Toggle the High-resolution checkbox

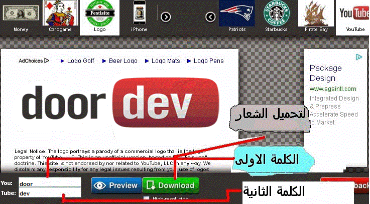pyautogui.click(x=147, y=199)
